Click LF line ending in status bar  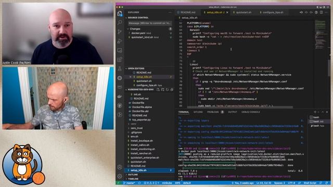tap(299, 183)
